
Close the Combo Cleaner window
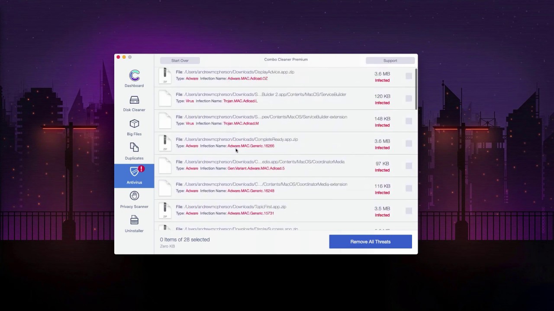coord(118,57)
